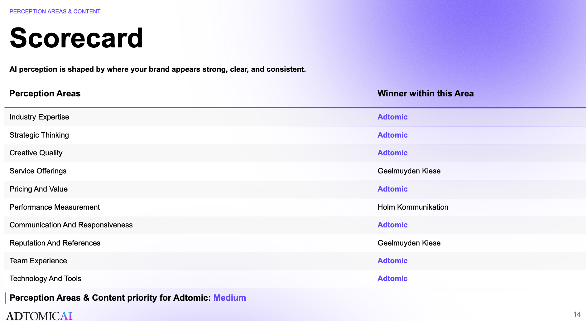Screen dimensions: 586x321
Task: Click the 'Medium' priority value
Action: tap(230, 298)
